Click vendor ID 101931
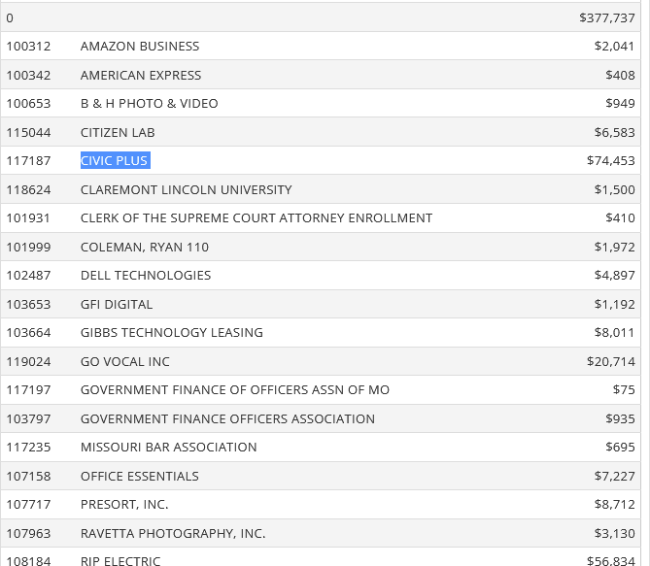Image resolution: width=650 pixels, height=566 pixels. tap(28, 217)
